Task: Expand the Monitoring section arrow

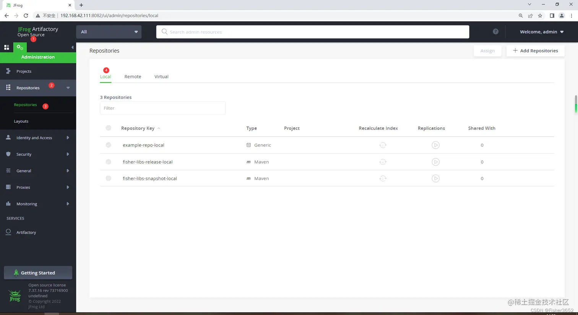Action: pyautogui.click(x=68, y=204)
